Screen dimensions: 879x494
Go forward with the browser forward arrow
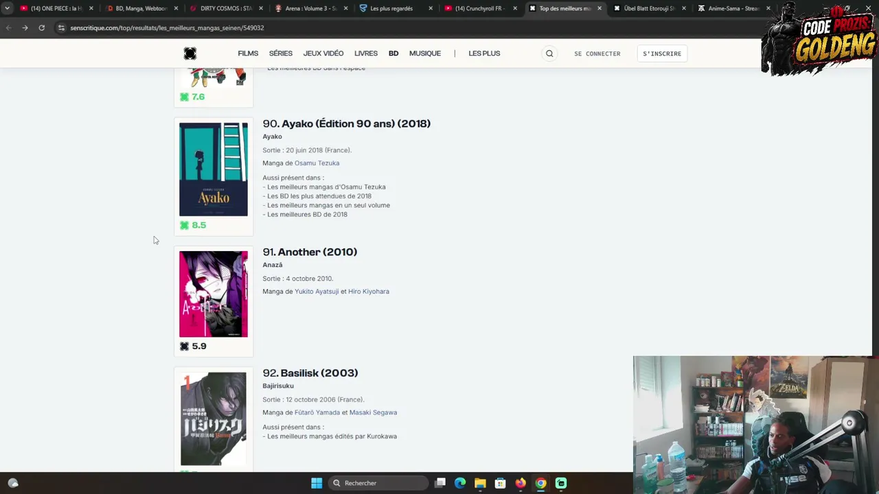(x=25, y=27)
